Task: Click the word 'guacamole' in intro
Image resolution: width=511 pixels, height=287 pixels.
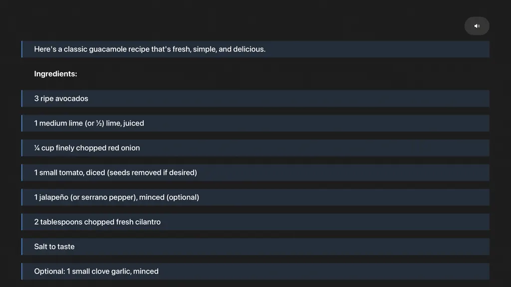Action: [x=108, y=49]
